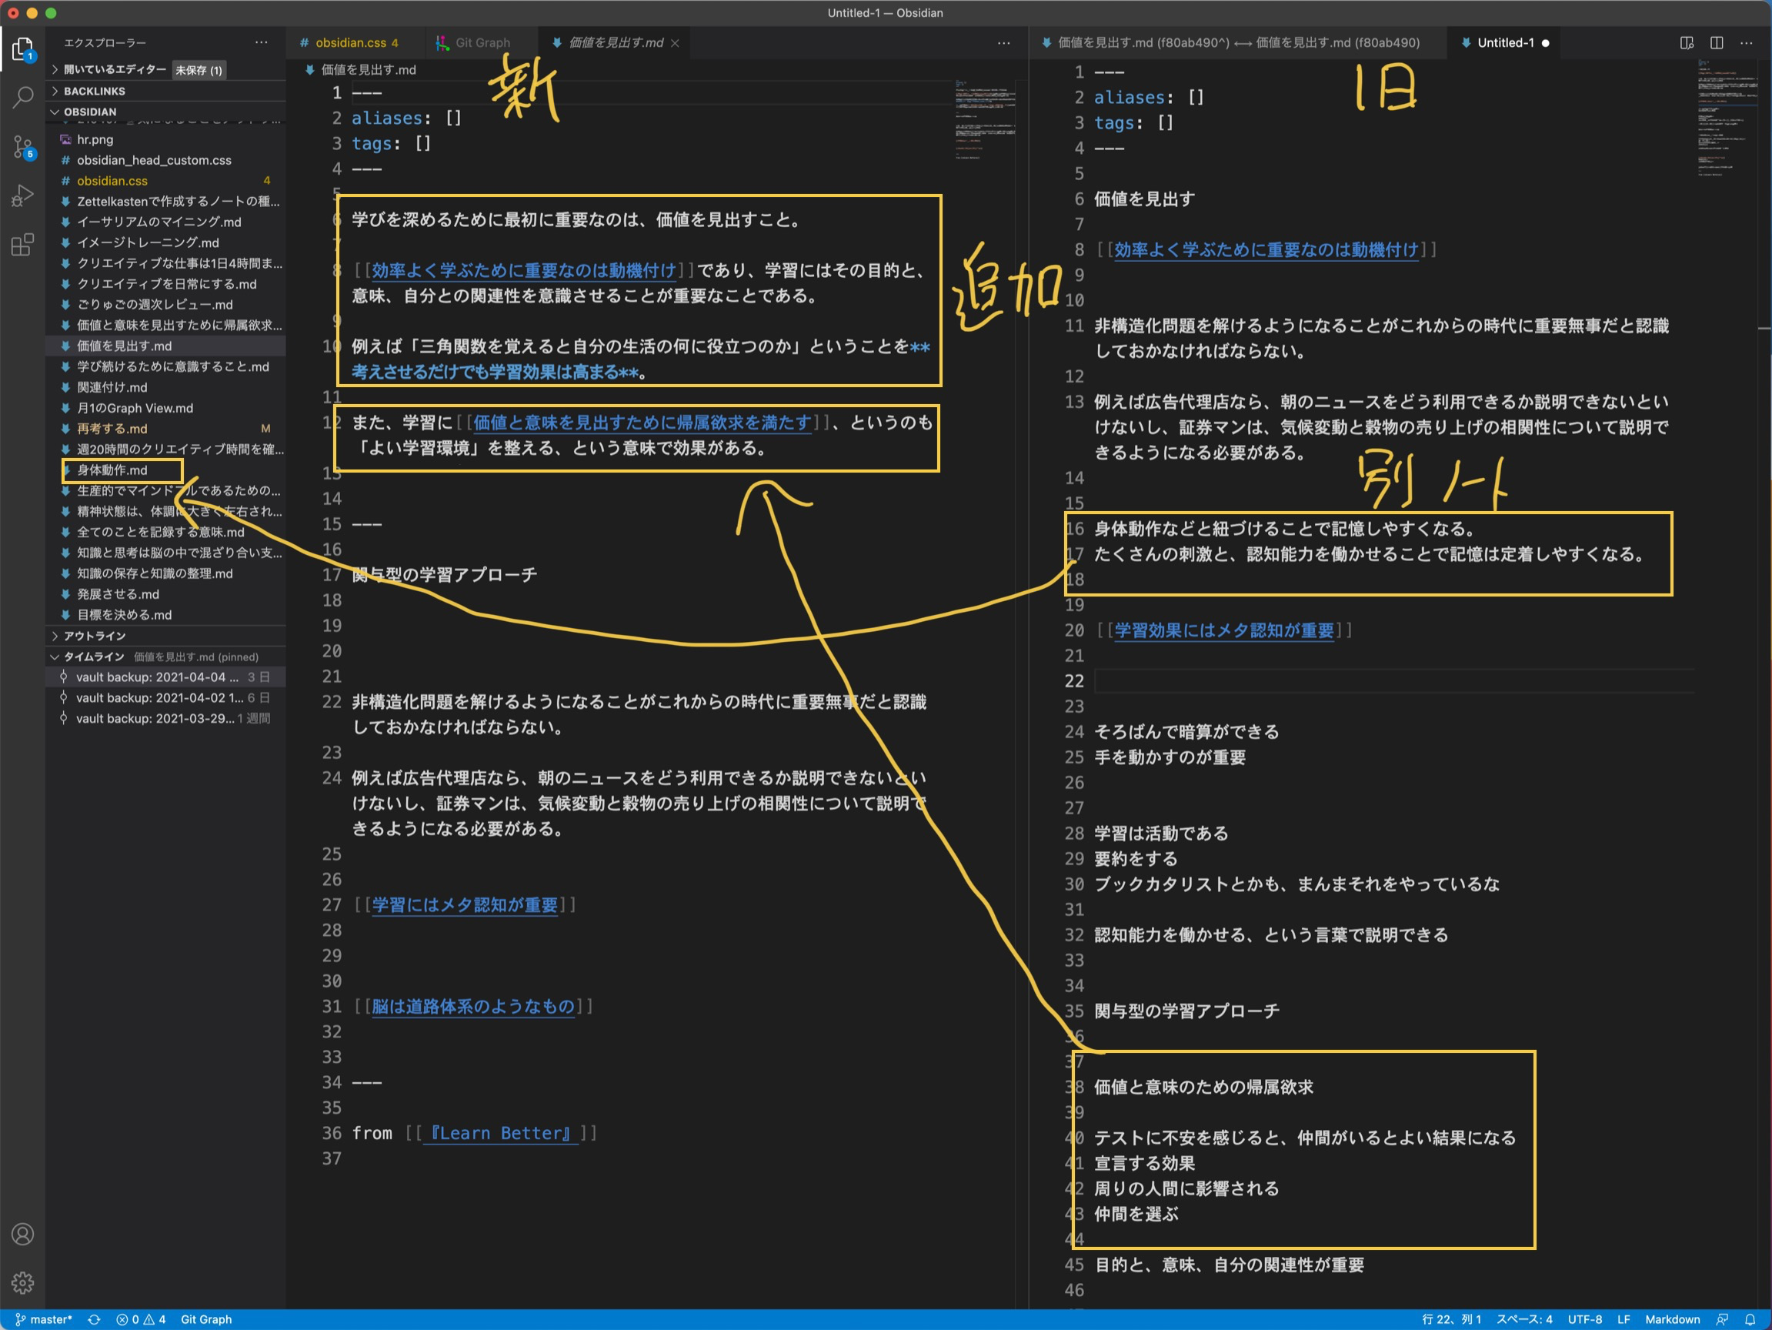Switch to the Git Graph tab
Viewport: 1772px width, 1330px height.
[482, 43]
